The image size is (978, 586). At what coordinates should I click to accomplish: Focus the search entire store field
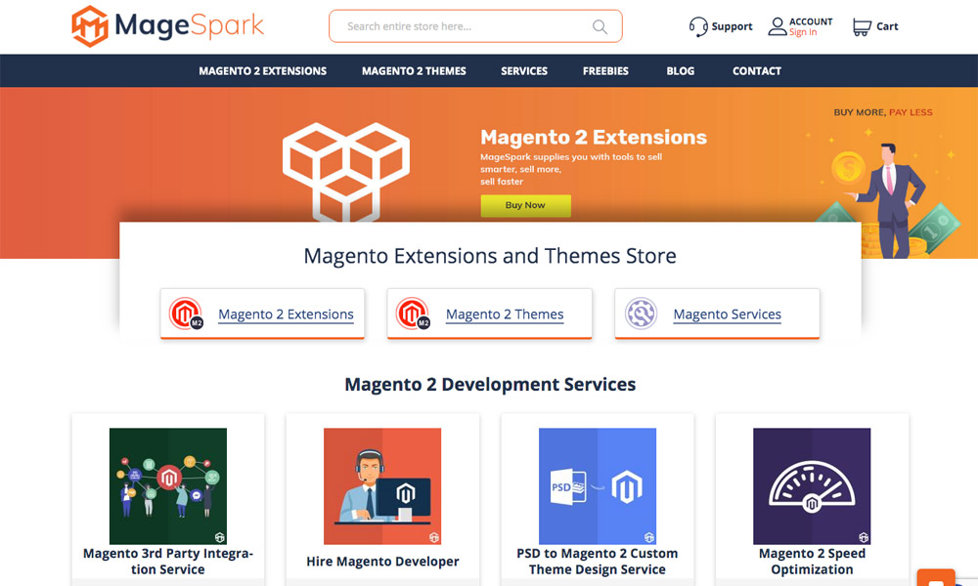(x=460, y=26)
